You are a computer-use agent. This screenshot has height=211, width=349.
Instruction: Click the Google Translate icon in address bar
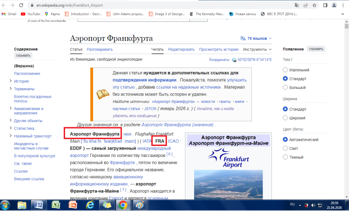[297, 5]
